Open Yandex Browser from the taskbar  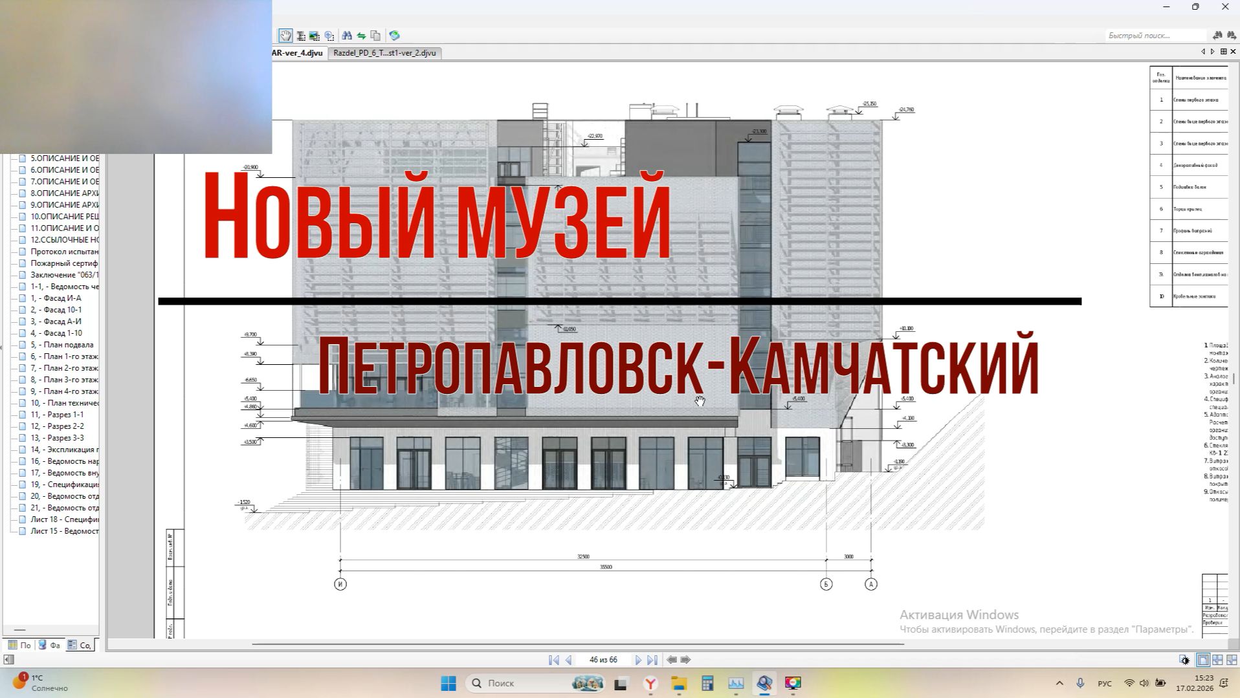pyautogui.click(x=649, y=683)
